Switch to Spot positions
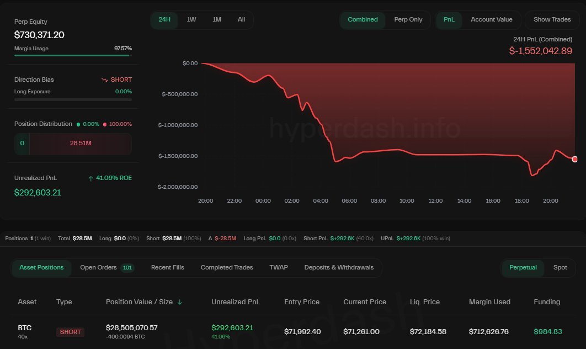Screen dimensions: 586x349 point(560,268)
